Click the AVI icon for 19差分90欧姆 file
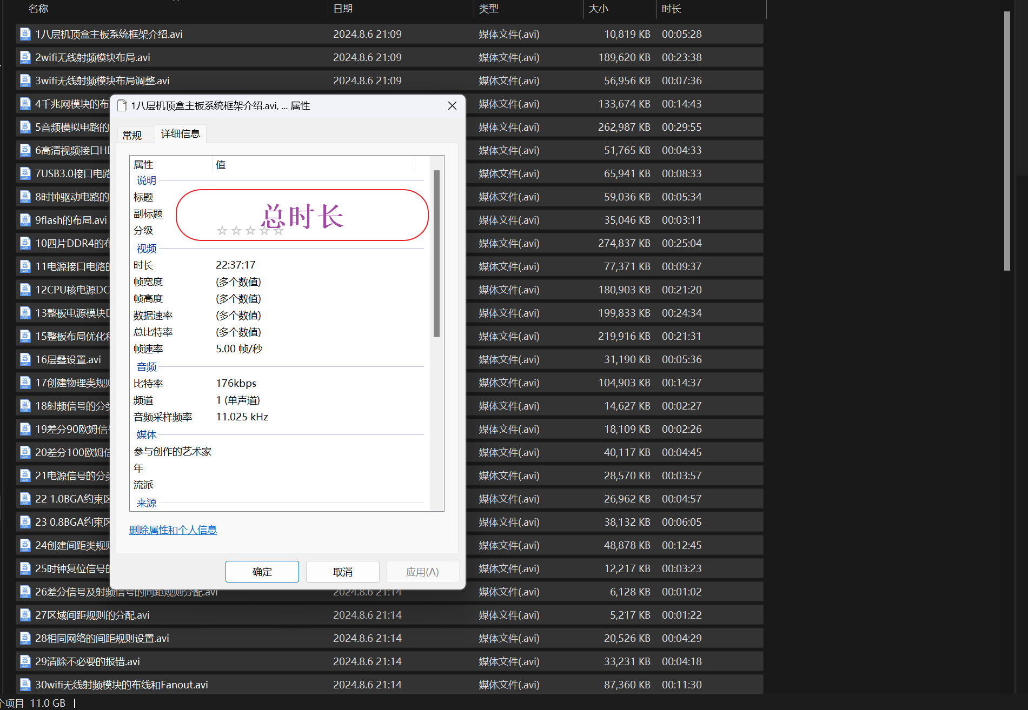Viewport: 1028px width, 710px height. point(25,429)
